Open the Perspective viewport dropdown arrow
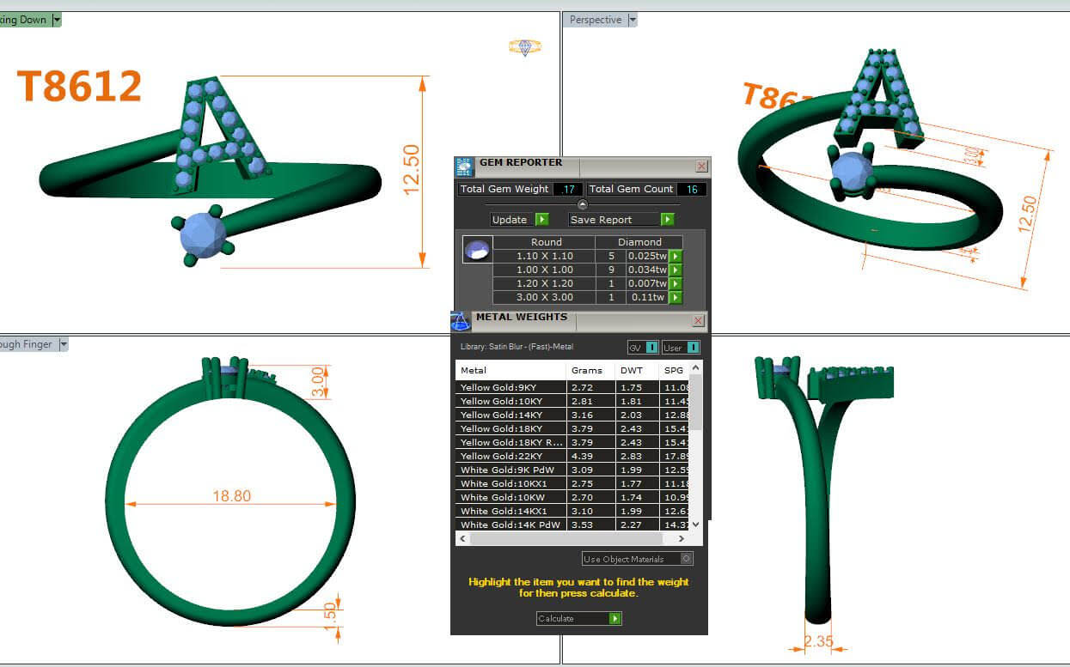The height and width of the screenshot is (667, 1070). pos(633,20)
